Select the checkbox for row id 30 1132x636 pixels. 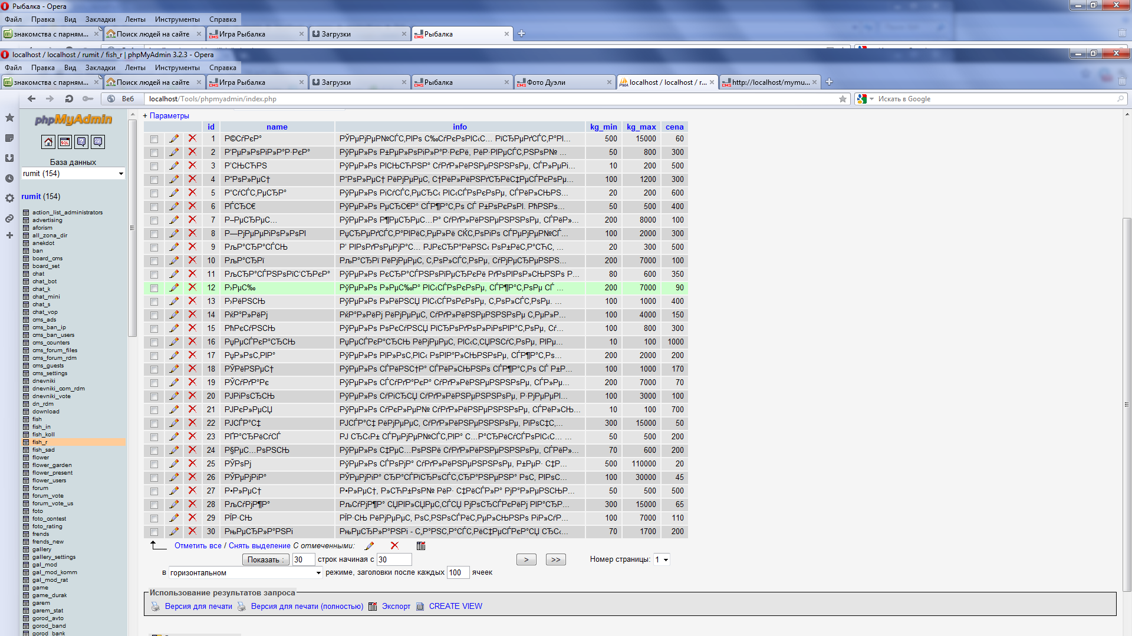[x=154, y=532]
